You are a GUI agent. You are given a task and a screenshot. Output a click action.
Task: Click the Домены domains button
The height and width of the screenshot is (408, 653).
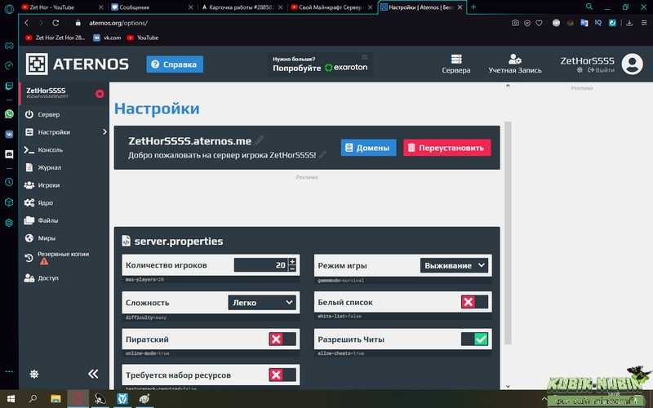[368, 148]
